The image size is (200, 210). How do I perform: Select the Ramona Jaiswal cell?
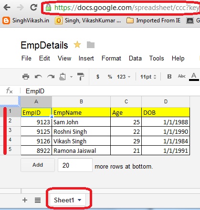[x=81, y=150]
